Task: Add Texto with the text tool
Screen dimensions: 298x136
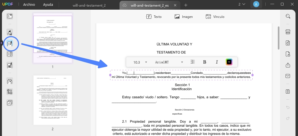Action: click(x=154, y=17)
